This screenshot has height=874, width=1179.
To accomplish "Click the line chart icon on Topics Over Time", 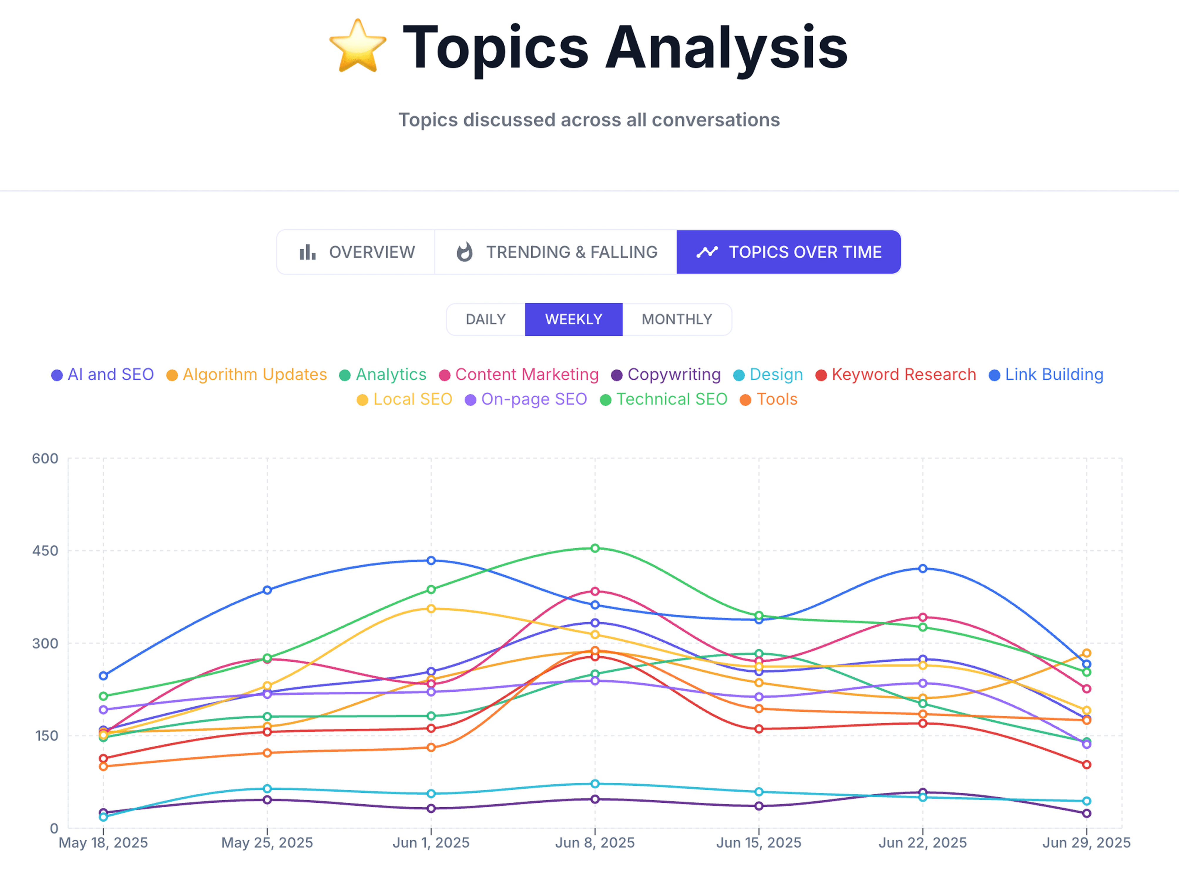I will [708, 252].
